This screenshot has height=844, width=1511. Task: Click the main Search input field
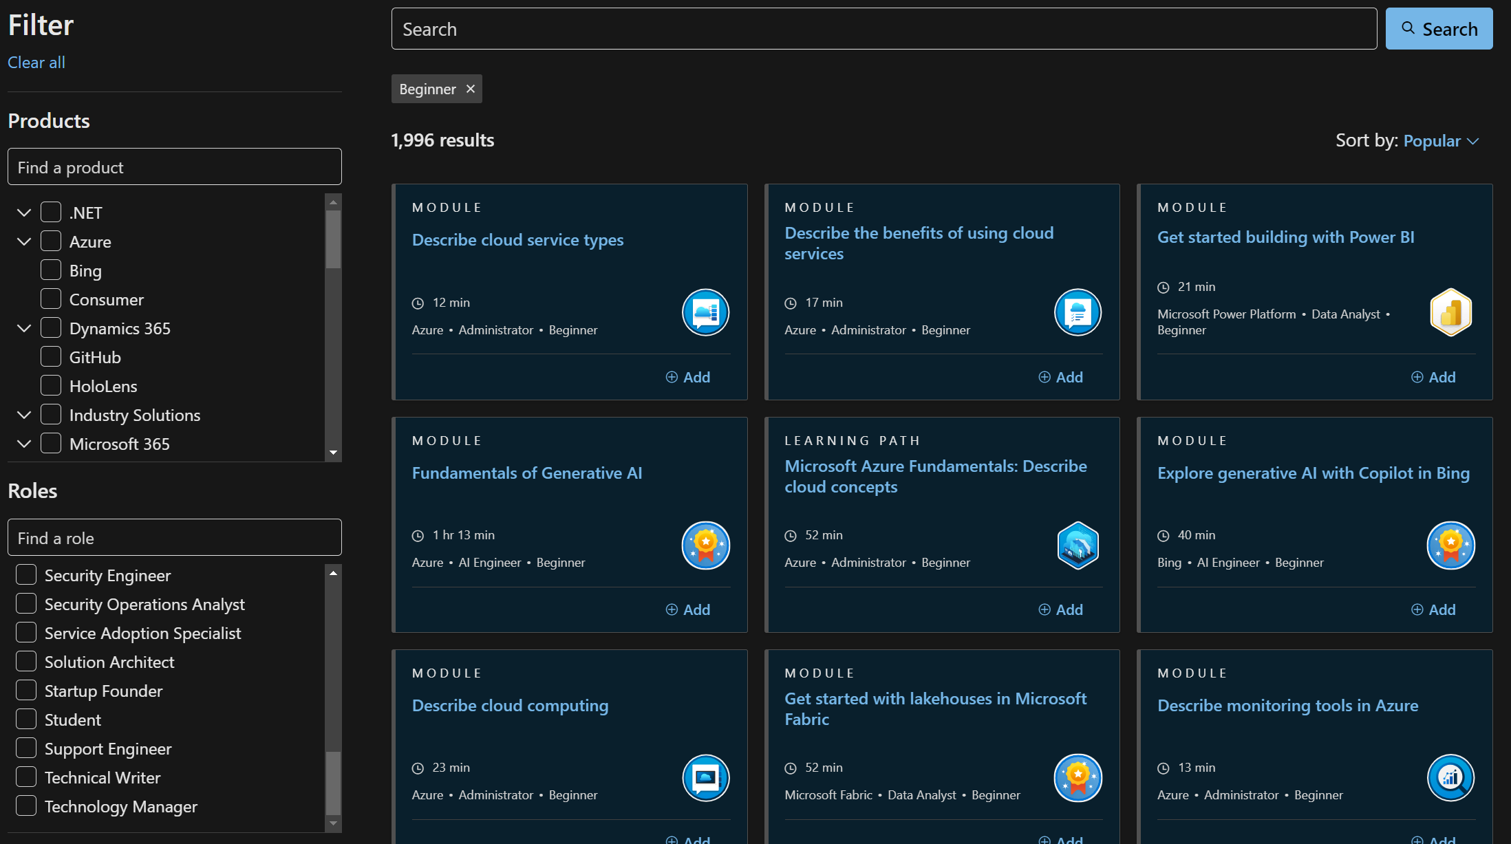click(x=883, y=29)
